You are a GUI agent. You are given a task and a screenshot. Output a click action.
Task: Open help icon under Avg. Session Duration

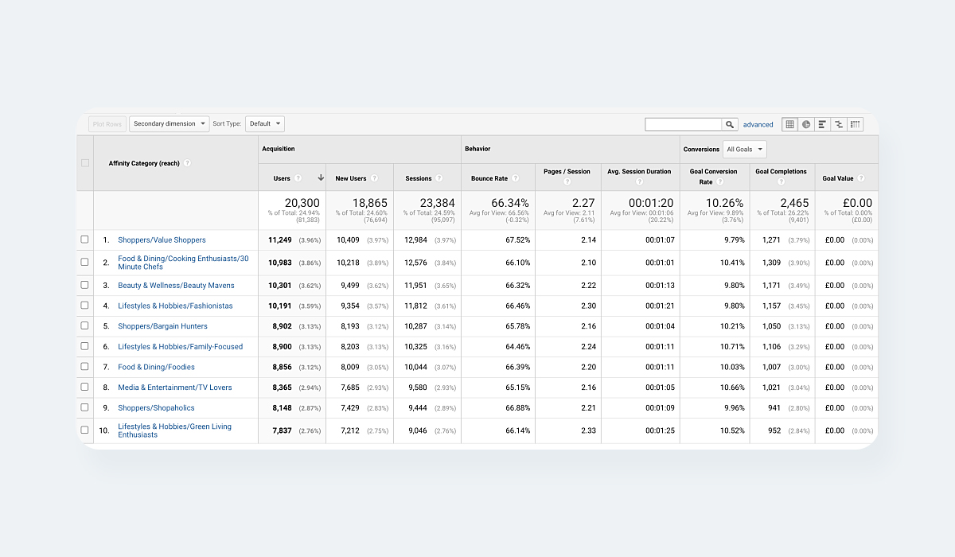coord(640,182)
